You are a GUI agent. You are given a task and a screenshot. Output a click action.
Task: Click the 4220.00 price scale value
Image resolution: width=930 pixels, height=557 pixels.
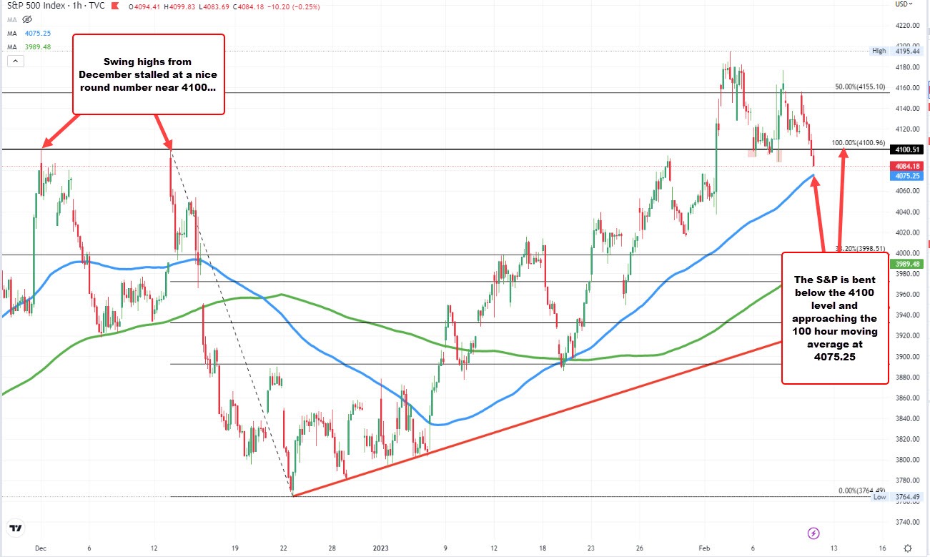[x=908, y=26]
